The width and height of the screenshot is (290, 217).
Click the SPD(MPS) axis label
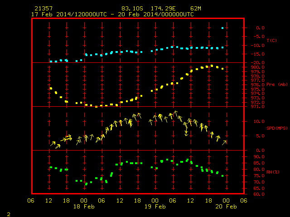pyautogui.click(x=277, y=128)
